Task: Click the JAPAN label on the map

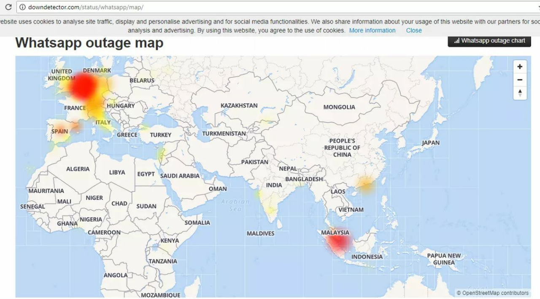Action: pos(431,143)
